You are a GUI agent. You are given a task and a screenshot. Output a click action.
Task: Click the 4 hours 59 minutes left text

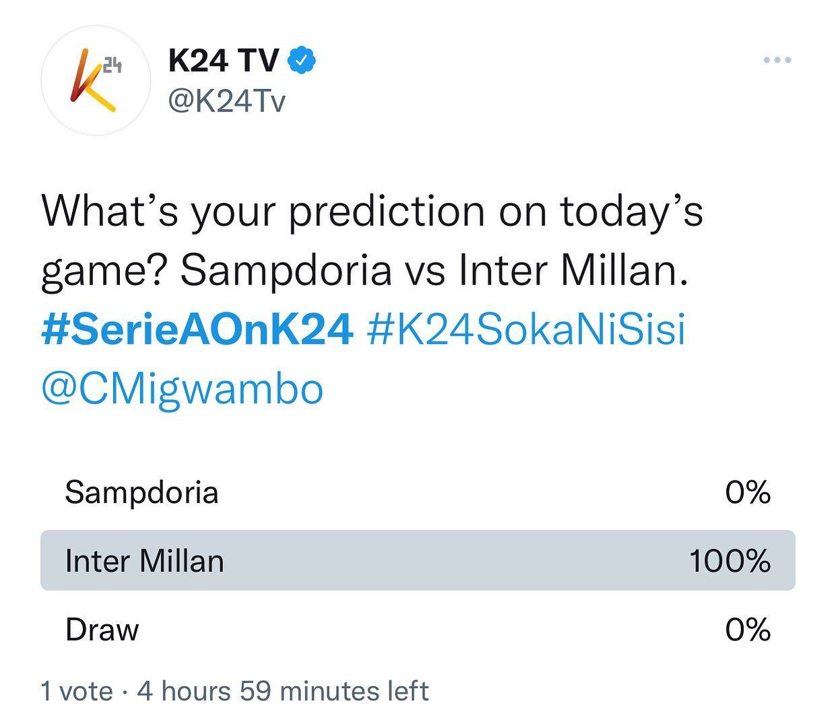(x=283, y=691)
